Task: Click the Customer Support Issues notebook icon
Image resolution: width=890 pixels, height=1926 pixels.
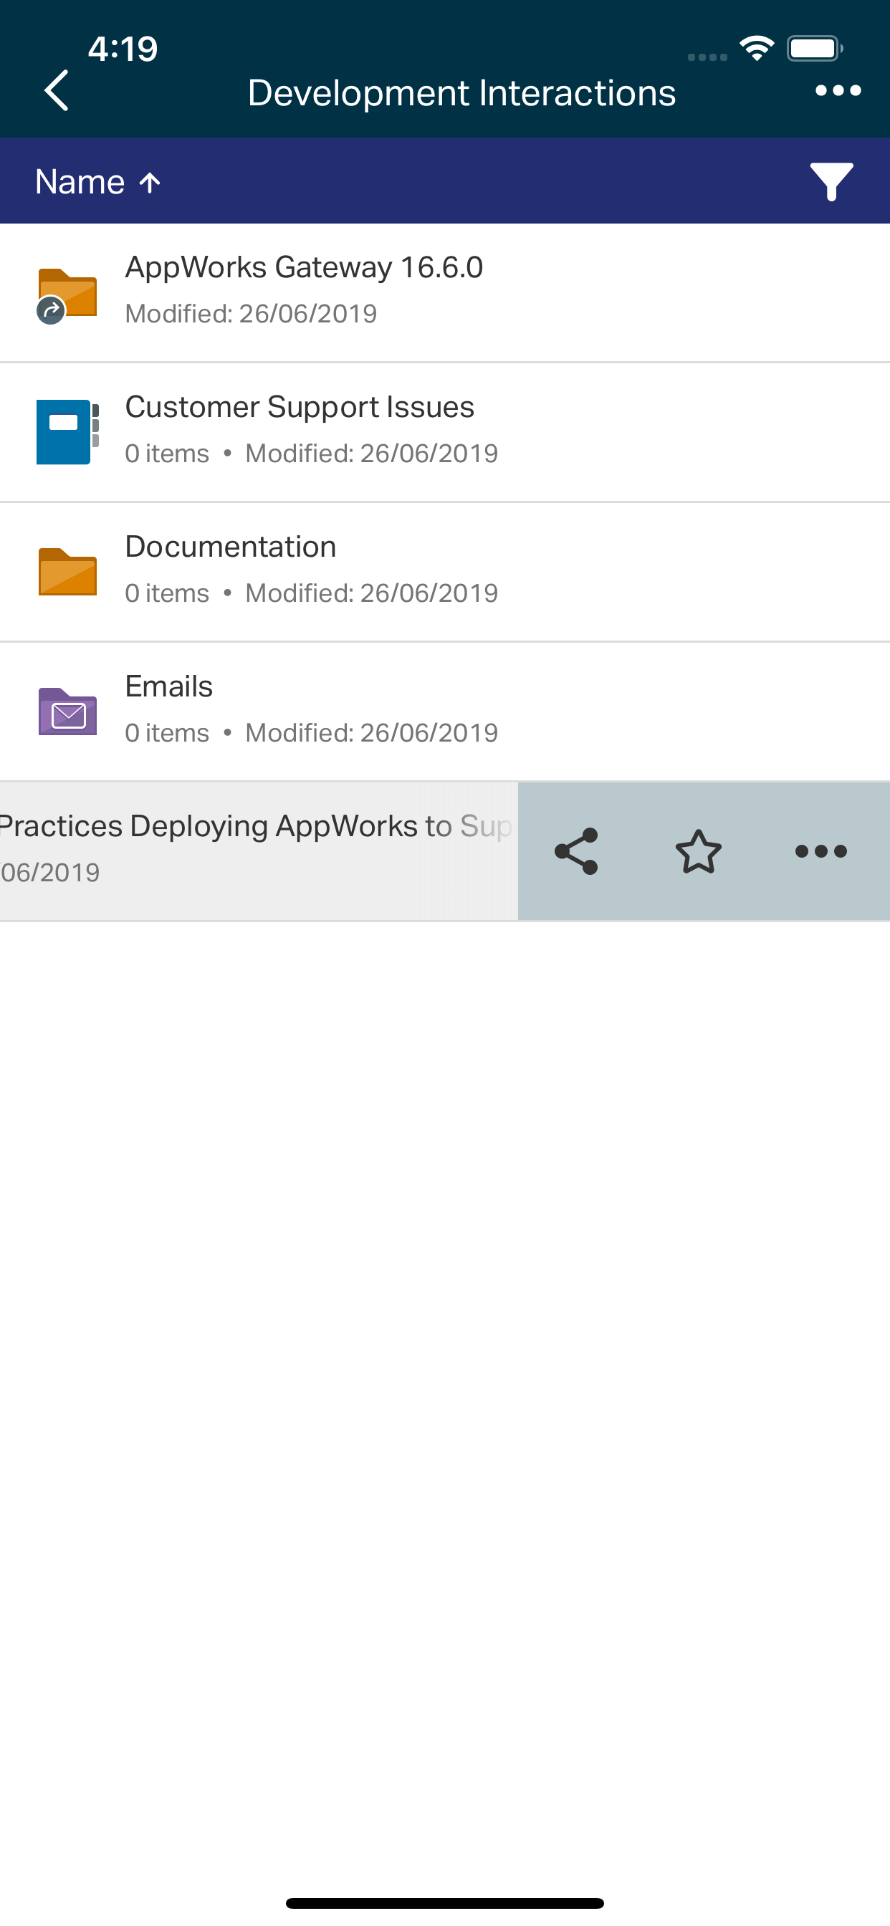Action: point(67,432)
